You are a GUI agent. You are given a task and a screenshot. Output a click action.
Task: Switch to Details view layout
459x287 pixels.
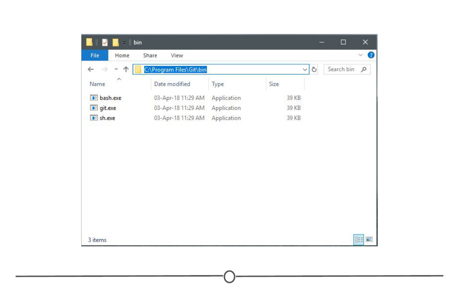(x=359, y=240)
